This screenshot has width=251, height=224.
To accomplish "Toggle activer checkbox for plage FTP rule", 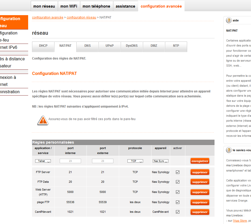I will click(178, 202).
